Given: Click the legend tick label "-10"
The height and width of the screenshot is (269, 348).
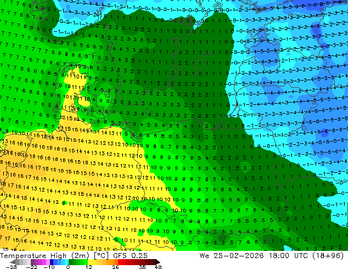Looking at the screenshot, I should tap(49, 267).
